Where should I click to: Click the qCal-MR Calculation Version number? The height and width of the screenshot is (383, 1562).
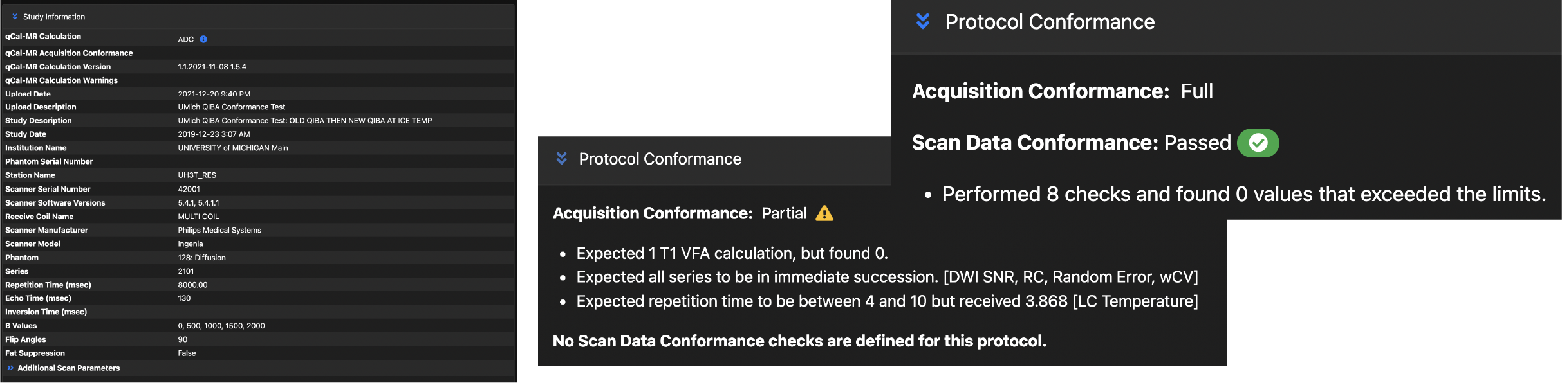coord(212,67)
